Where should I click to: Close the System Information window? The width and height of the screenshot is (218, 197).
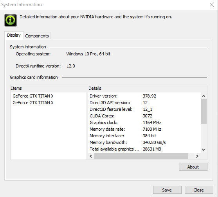[x=212, y=5]
